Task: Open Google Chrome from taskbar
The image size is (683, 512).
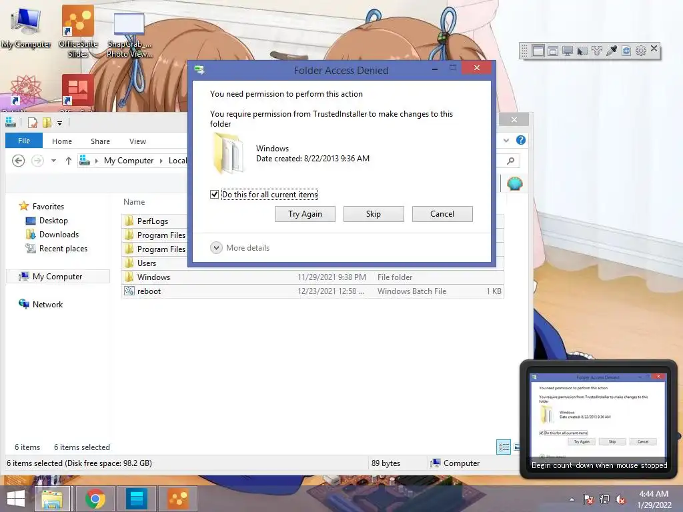Action: coord(95,499)
